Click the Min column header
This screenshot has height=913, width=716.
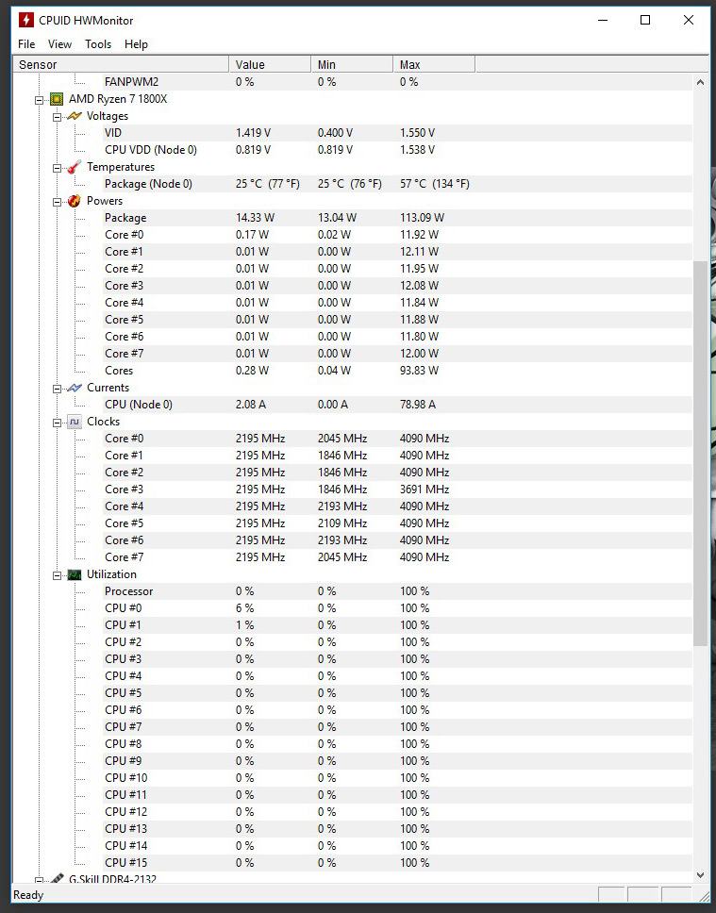tap(352, 64)
